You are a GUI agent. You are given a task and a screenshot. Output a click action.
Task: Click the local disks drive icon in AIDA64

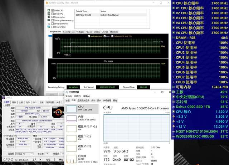pyautogui.click(x=49, y=24)
